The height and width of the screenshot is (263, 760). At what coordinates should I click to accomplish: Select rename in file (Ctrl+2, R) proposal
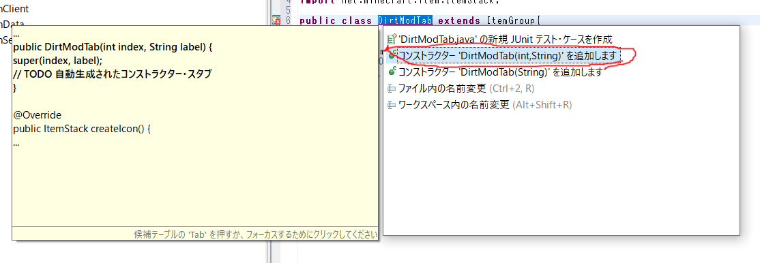(466, 89)
